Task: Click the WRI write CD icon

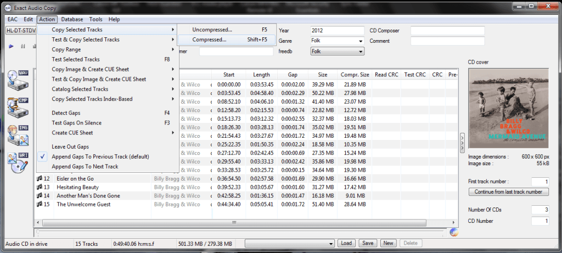Action: (x=18, y=163)
